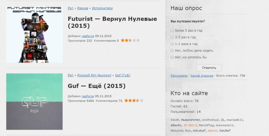Select '1-2 раза в год' radio button

tap(172, 44)
